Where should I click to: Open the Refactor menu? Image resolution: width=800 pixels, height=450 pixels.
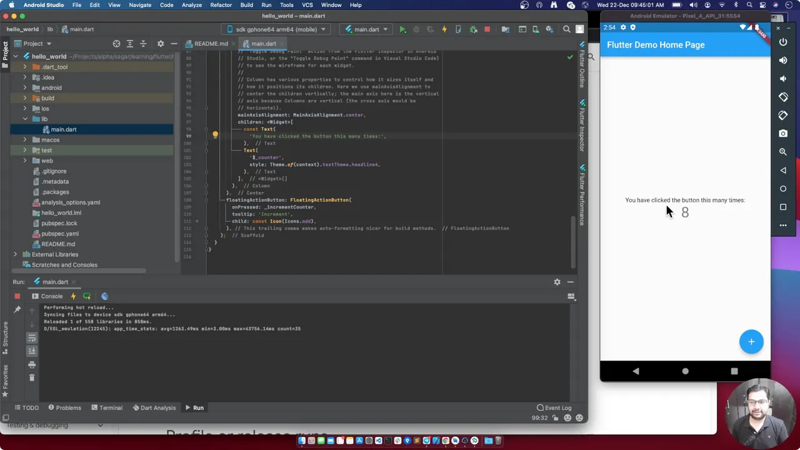pyautogui.click(x=221, y=5)
